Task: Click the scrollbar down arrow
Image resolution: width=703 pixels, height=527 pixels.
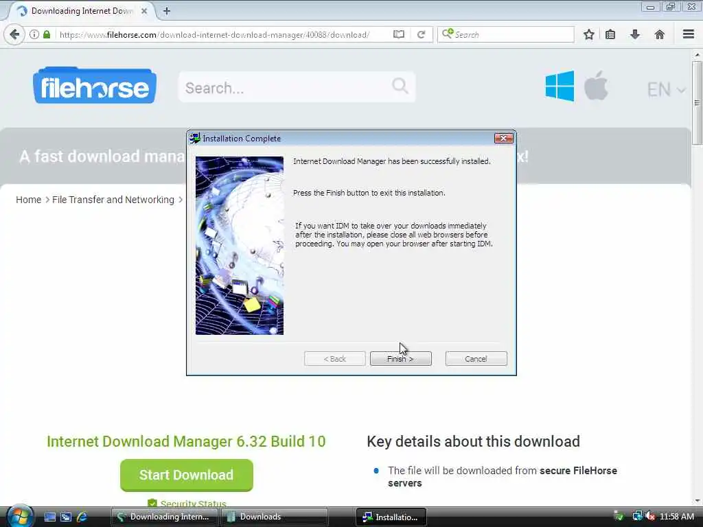Action: (x=697, y=500)
